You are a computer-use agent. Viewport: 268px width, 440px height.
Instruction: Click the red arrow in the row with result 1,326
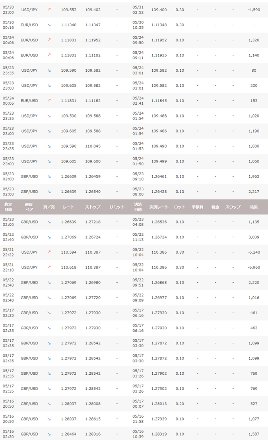[49, 40]
